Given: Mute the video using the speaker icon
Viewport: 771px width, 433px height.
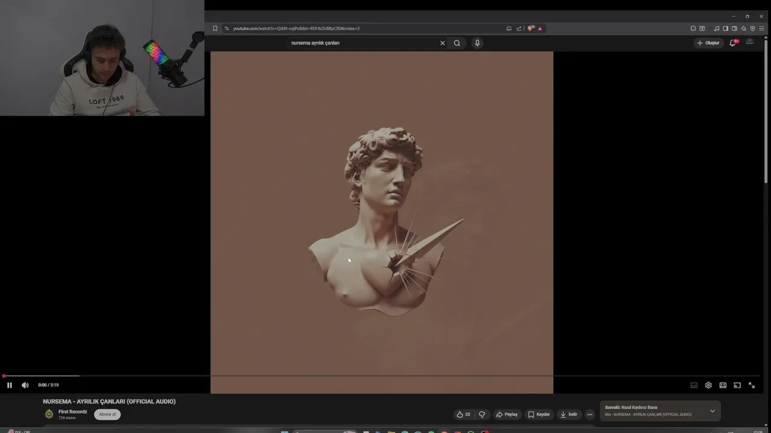Looking at the screenshot, I should 25,385.
